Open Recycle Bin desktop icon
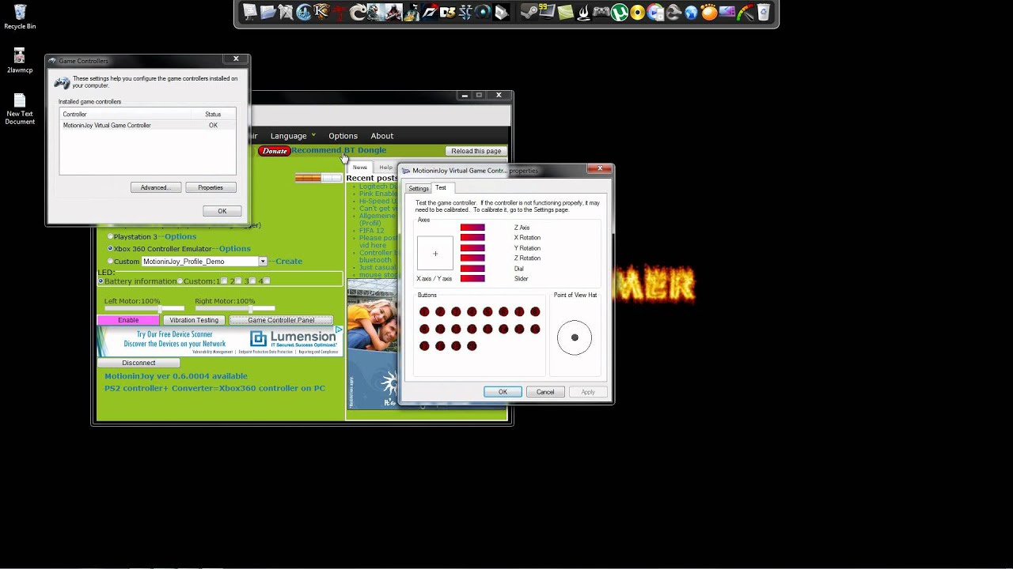Screen dimensions: 1013x569 click(20, 17)
